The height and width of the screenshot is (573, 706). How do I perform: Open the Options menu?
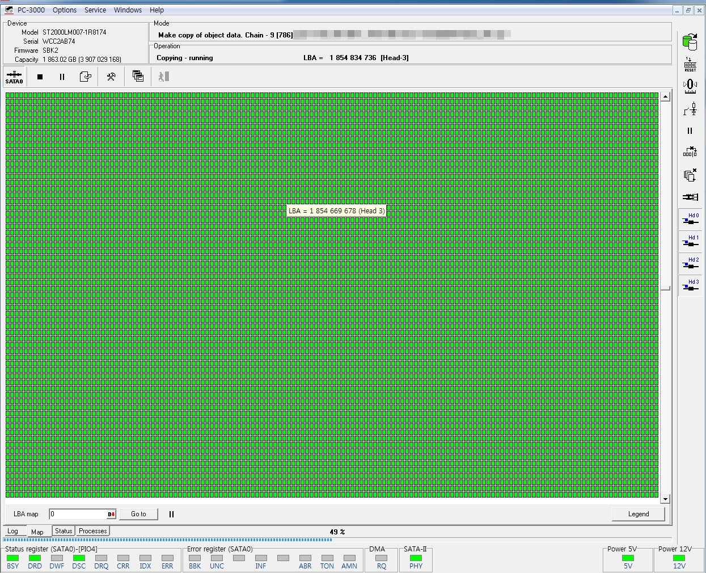[x=65, y=10]
